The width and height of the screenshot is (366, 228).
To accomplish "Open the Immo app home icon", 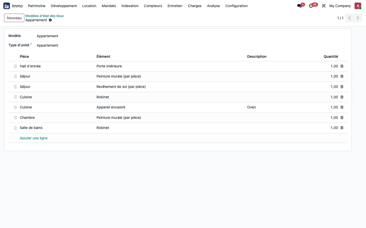I will tap(7, 6).
